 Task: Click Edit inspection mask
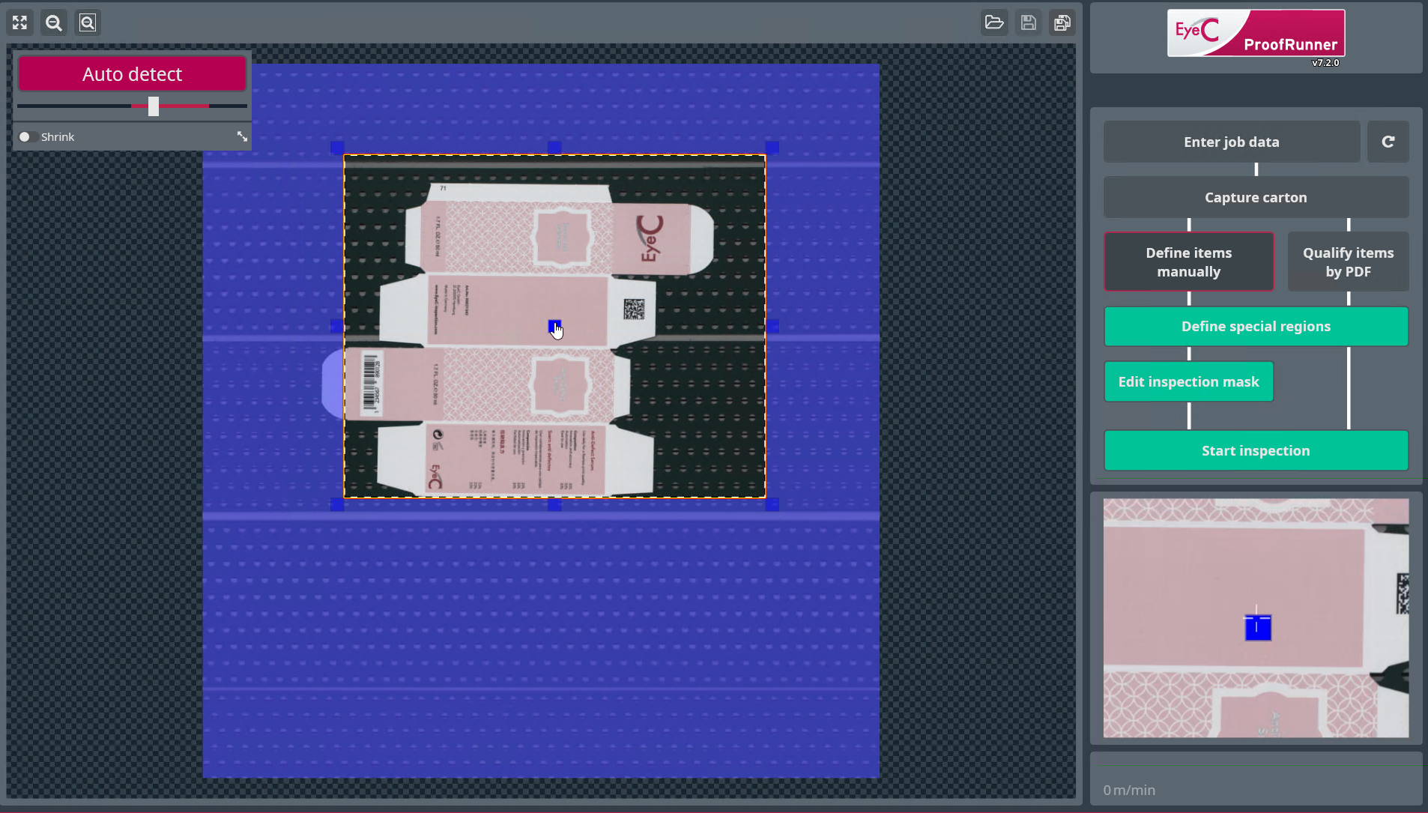(1189, 381)
